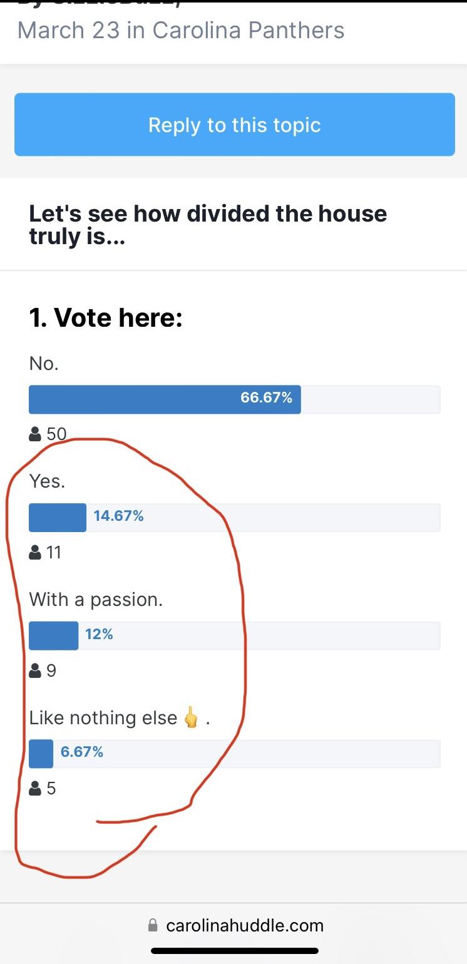Image resolution: width=467 pixels, height=964 pixels.
Task: Tap the home indicator bar at bottom
Action: [x=234, y=950]
